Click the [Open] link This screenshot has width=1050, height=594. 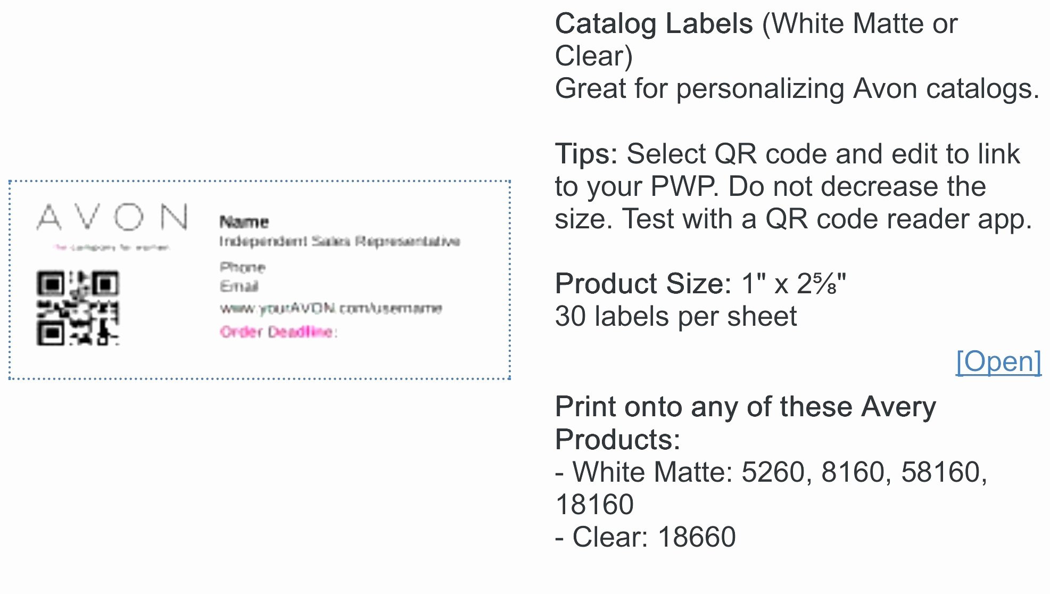[x=998, y=362]
